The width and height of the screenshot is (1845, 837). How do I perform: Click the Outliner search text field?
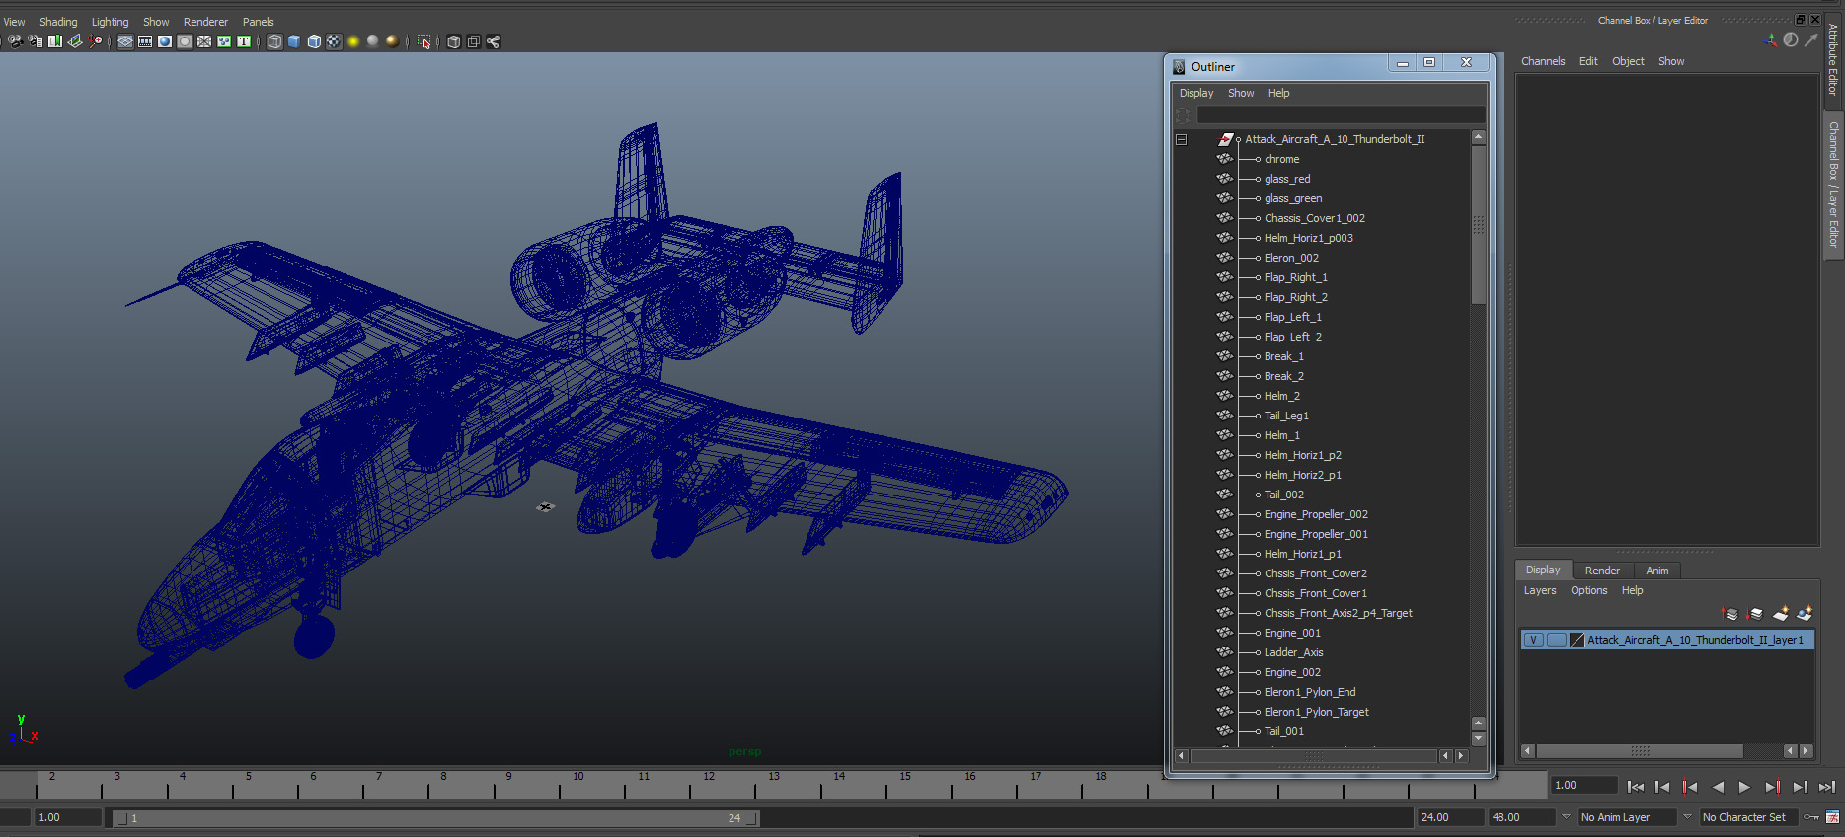tap(1341, 115)
